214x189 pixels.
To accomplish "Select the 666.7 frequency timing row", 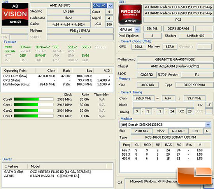I will (165, 150).
